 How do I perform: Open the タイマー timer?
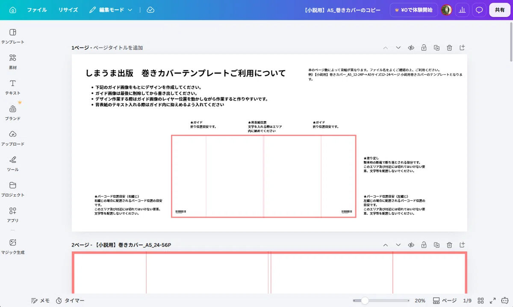click(x=70, y=300)
